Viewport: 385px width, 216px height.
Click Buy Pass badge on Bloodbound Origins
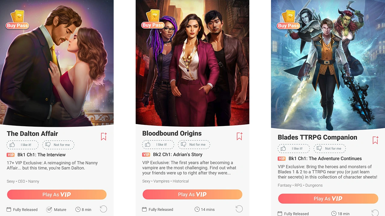153,20
